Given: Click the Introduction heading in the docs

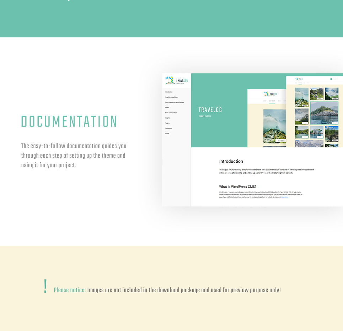Looking at the screenshot, I should [231, 161].
